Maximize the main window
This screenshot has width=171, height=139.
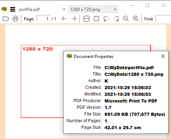147,5
